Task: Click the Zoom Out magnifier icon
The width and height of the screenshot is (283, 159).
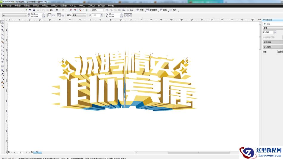Action: coord(111,10)
